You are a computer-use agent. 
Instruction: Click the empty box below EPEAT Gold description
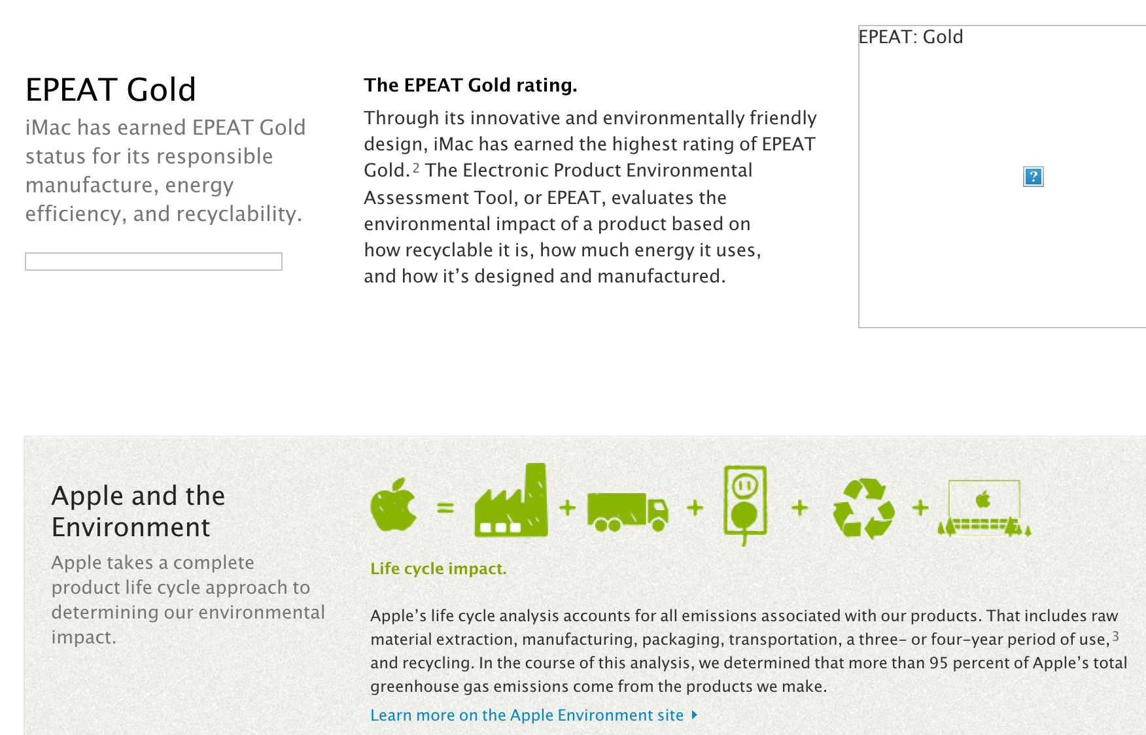click(154, 262)
